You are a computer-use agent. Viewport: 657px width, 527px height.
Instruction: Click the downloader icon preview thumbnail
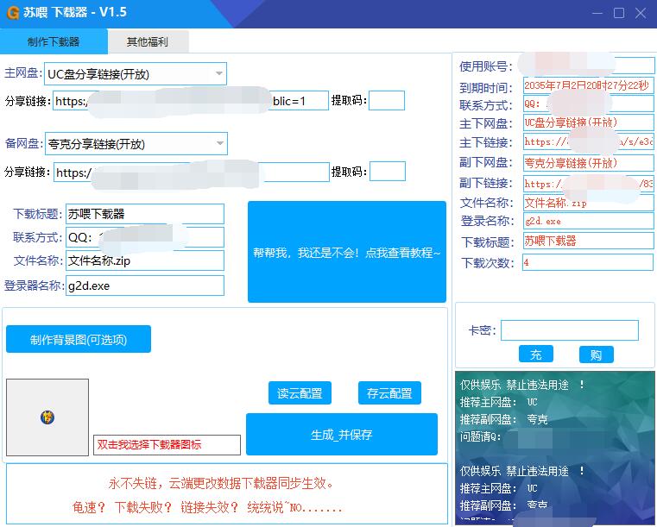(47, 417)
